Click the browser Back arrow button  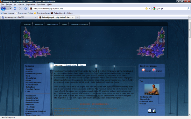point(3,9)
